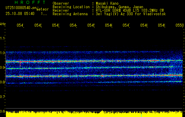Click the 0.8 frequency axis label
The image size is (185, 117).
[x=3, y=82]
